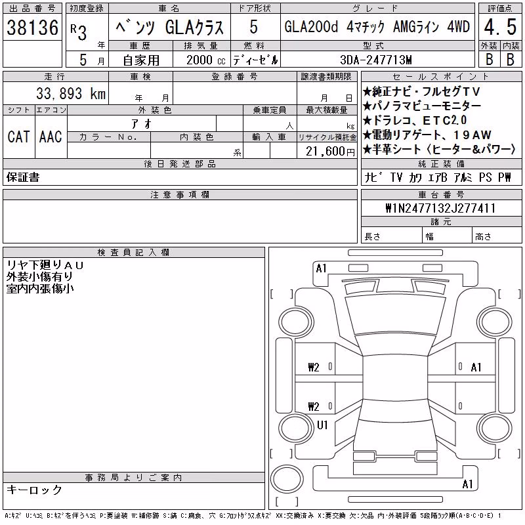Image resolution: width=525 pixels, height=525 pixels.
Task: Click the sales point 純正ナビ・フルセグTV
Action: pyautogui.click(x=421, y=91)
